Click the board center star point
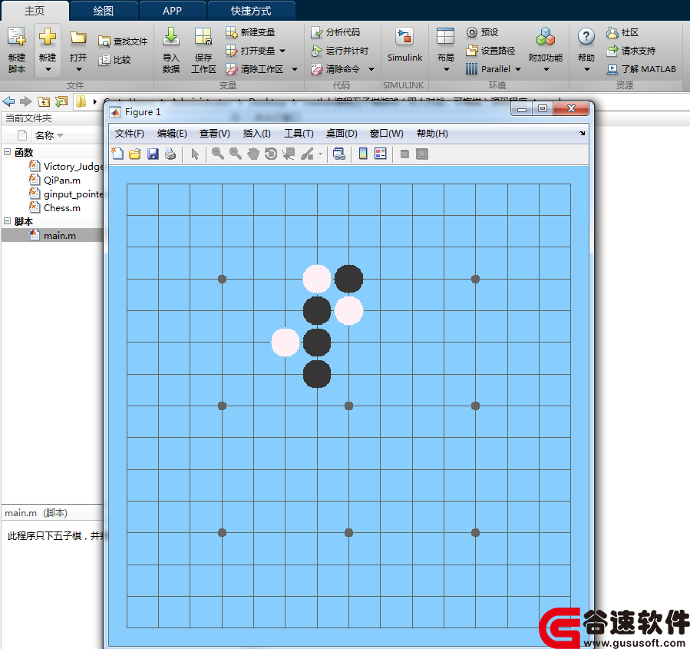690x649 pixels. coord(348,406)
